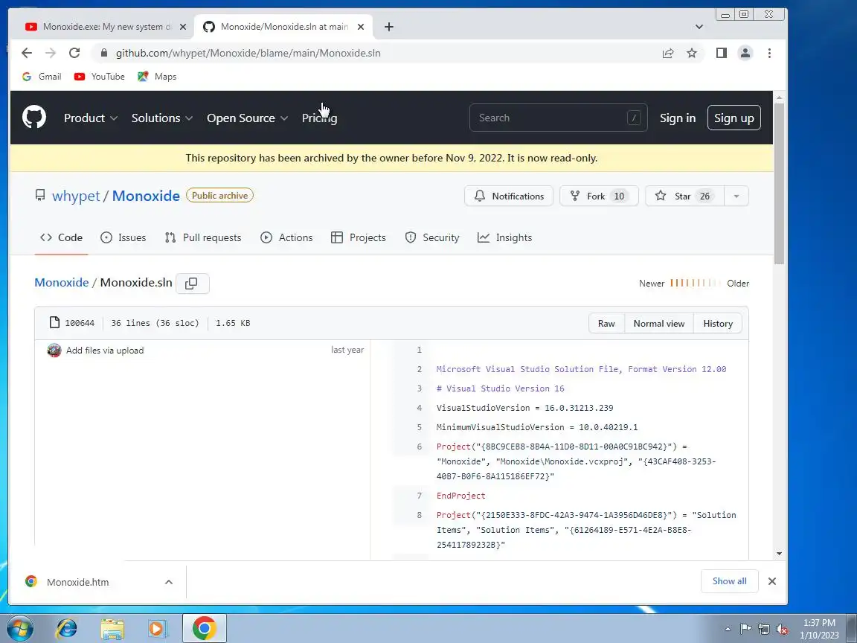
Task: Open 'Add files via upload' commit
Action: tap(105, 351)
